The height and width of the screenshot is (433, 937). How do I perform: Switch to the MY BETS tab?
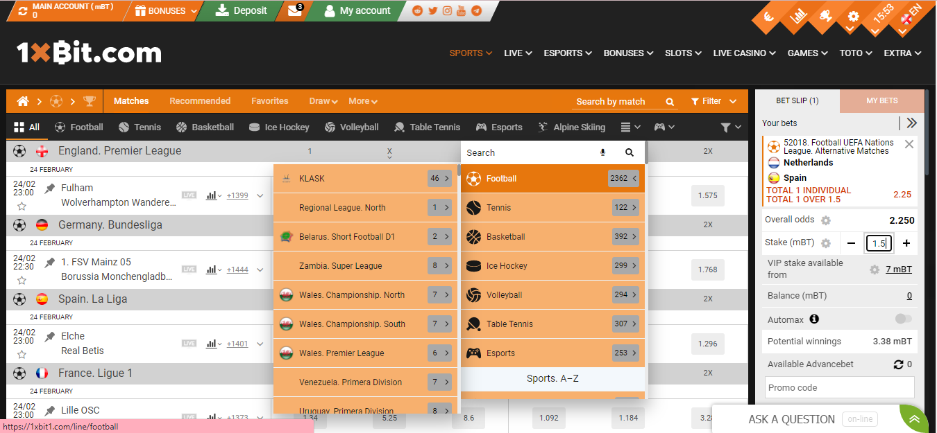pos(881,100)
